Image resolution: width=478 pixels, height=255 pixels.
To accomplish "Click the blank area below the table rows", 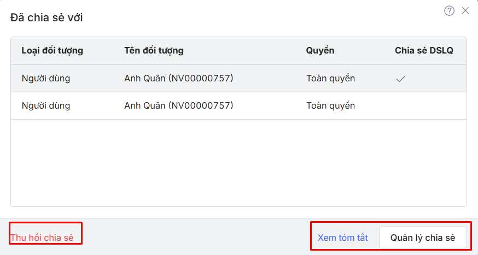I will point(238,163).
